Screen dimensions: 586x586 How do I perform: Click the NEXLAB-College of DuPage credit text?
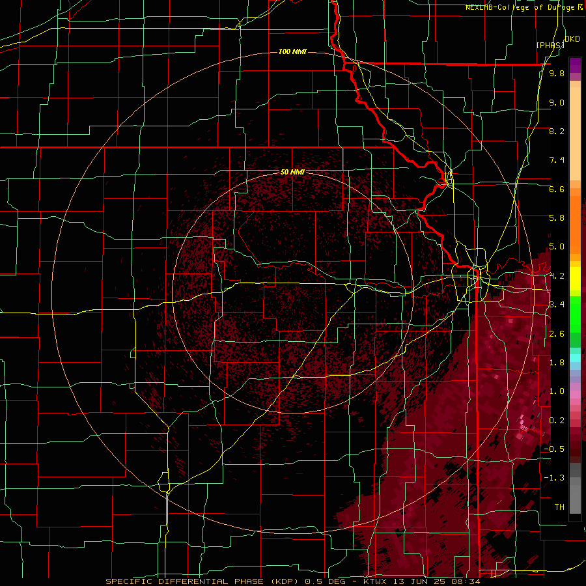click(524, 7)
